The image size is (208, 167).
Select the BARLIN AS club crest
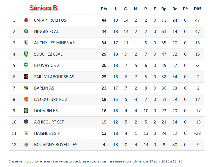point(26,88)
